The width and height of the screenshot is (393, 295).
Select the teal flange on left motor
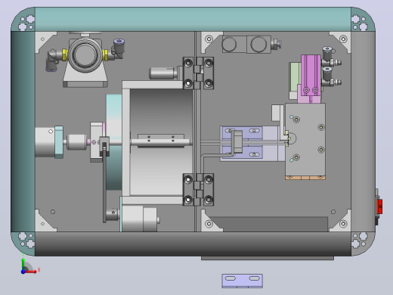(59, 142)
